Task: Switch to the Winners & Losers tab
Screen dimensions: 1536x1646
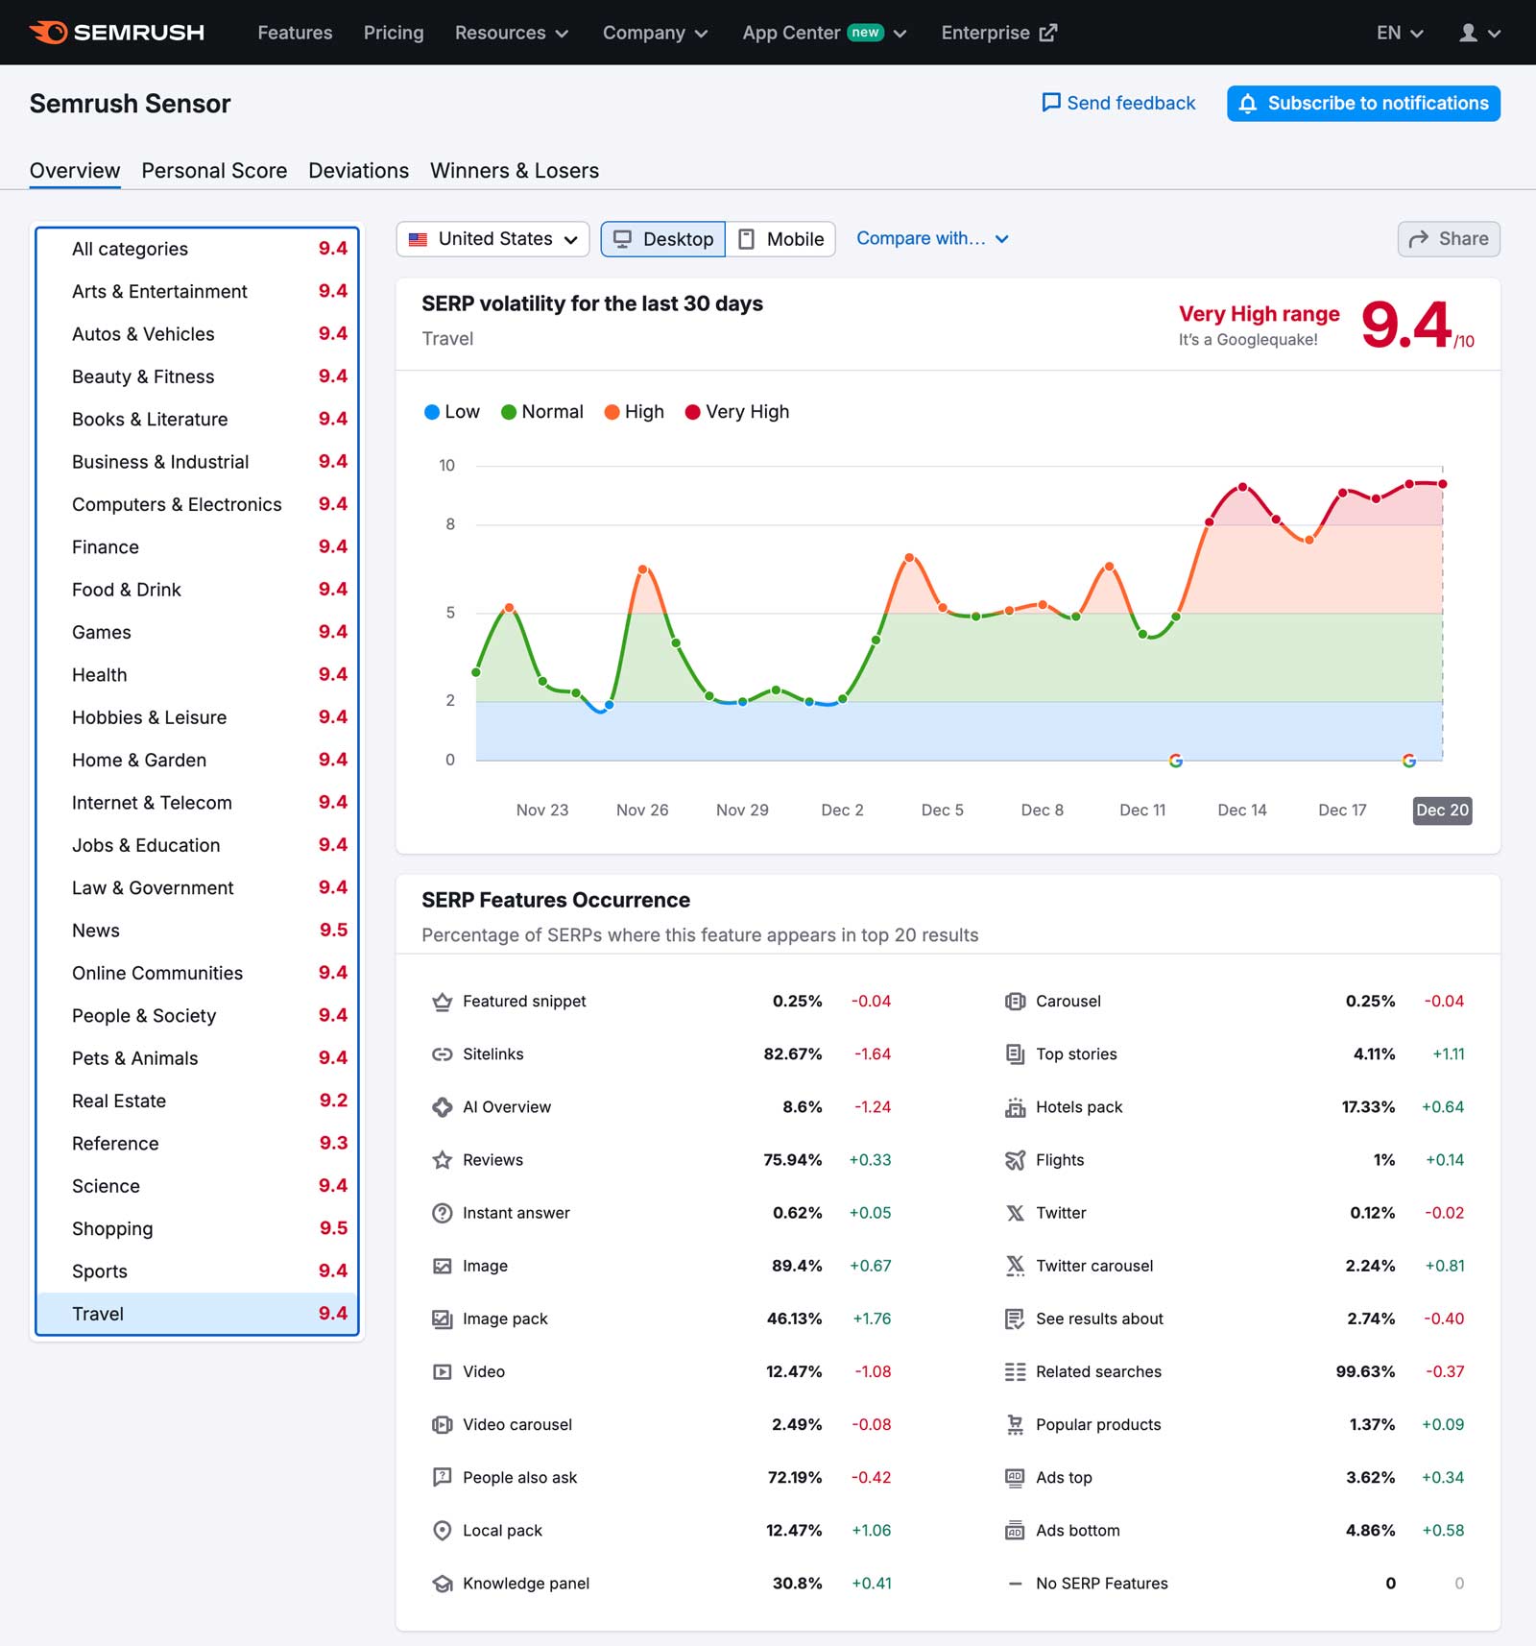Action: (515, 170)
